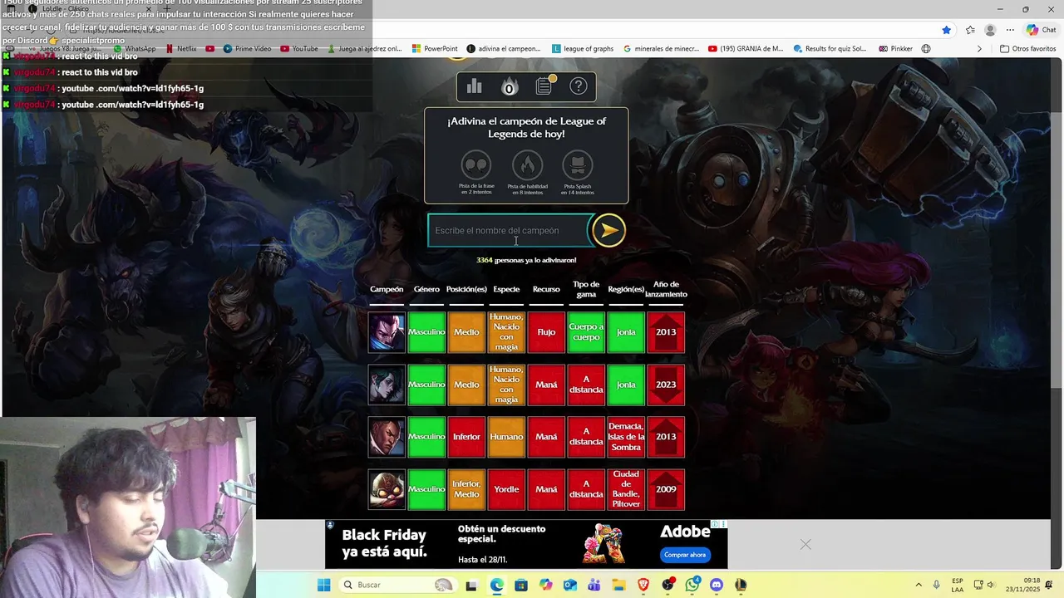1064x598 pixels.
Task: Open the 'minerales de minecr...' bookmark
Action: click(661, 49)
